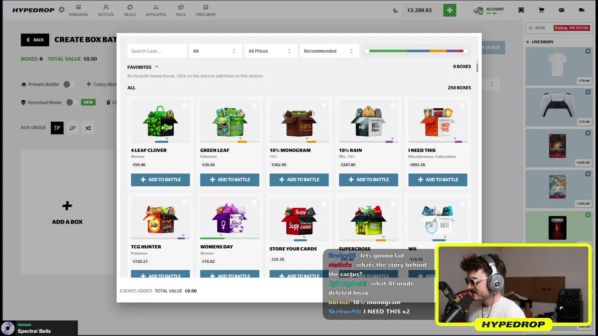Toggle the Terminal Mode switch
This screenshot has height=336, width=598.
[x=71, y=102]
